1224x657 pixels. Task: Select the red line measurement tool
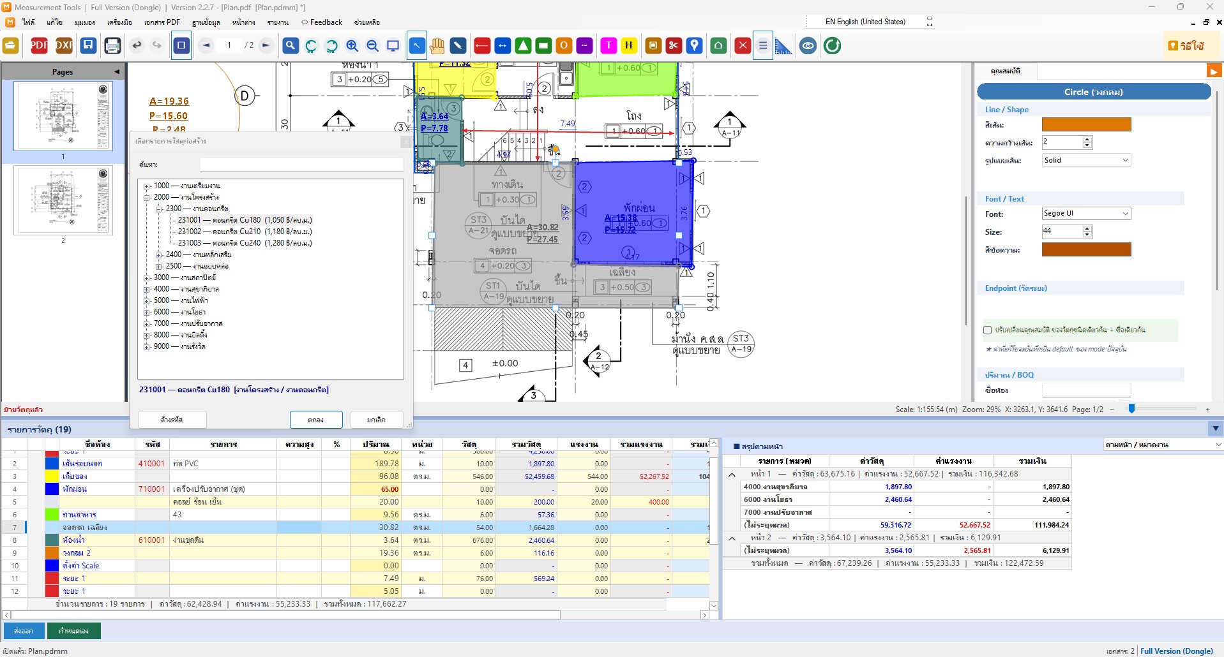click(x=482, y=45)
